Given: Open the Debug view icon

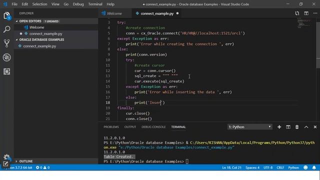Looking at the screenshot, I should (6, 57).
